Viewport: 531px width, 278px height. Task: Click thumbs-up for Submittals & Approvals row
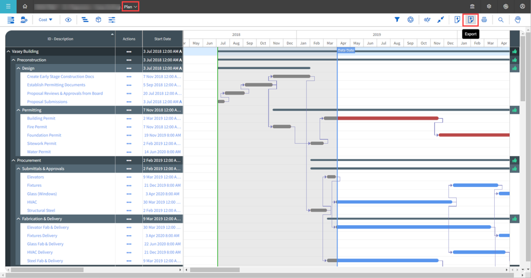tap(515, 169)
